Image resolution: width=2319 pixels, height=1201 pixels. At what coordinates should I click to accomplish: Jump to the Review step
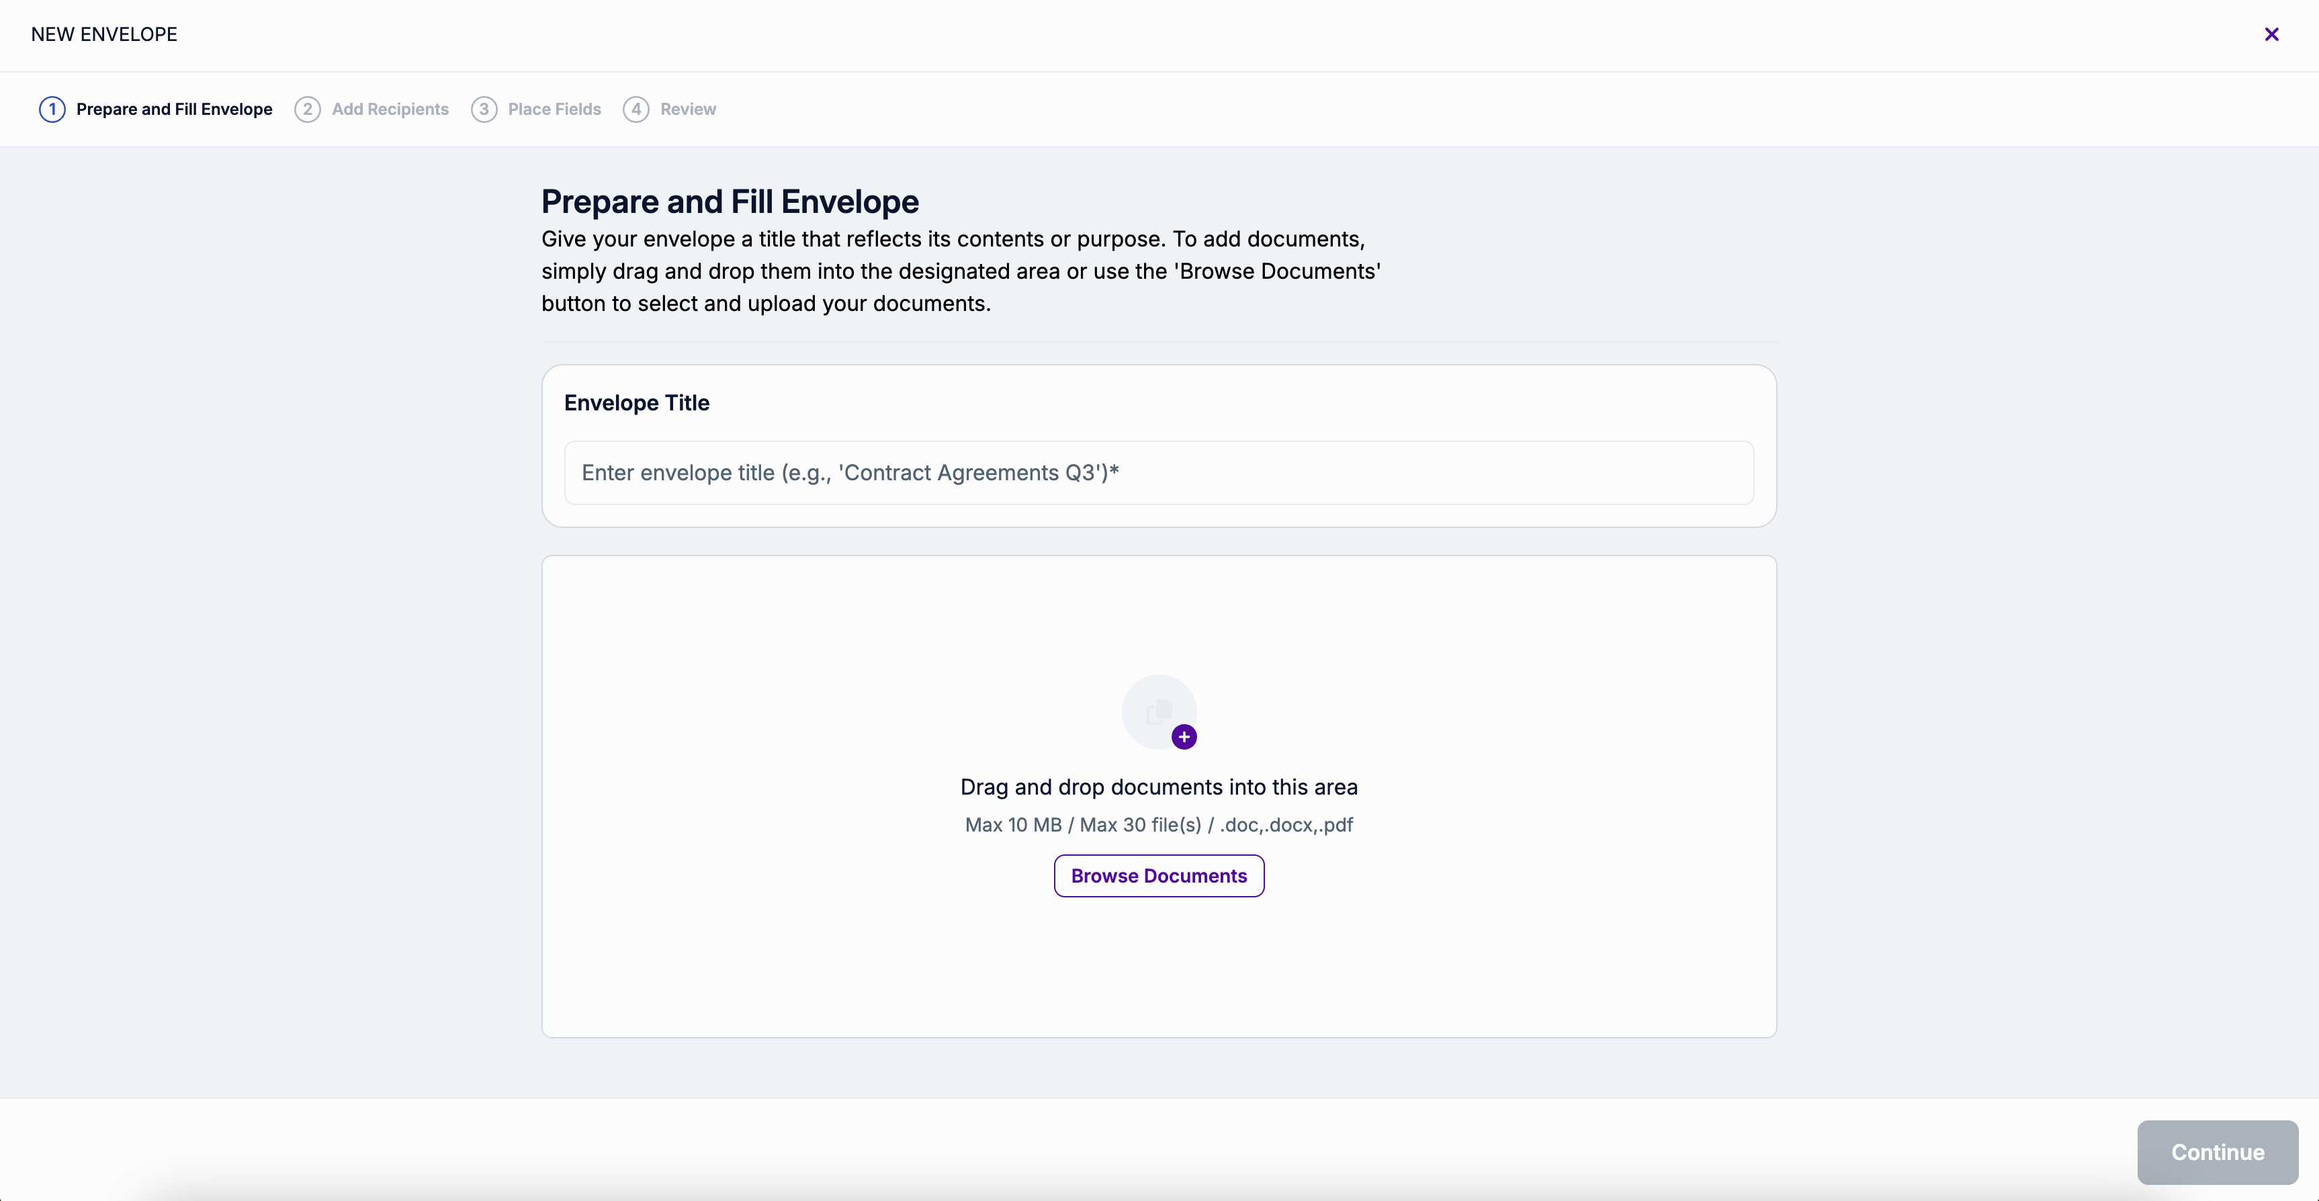click(x=688, y=109)
